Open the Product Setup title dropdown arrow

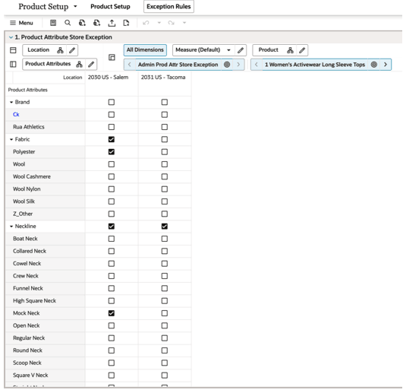click(75, 6)
